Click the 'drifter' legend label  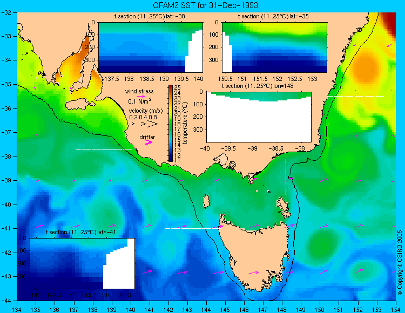(147, 137)
